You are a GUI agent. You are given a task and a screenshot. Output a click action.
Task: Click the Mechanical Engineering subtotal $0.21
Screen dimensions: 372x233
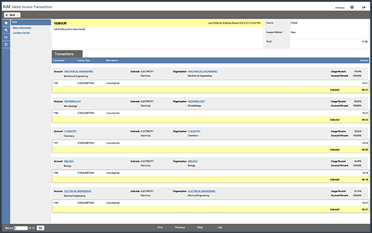pos(365,90)
